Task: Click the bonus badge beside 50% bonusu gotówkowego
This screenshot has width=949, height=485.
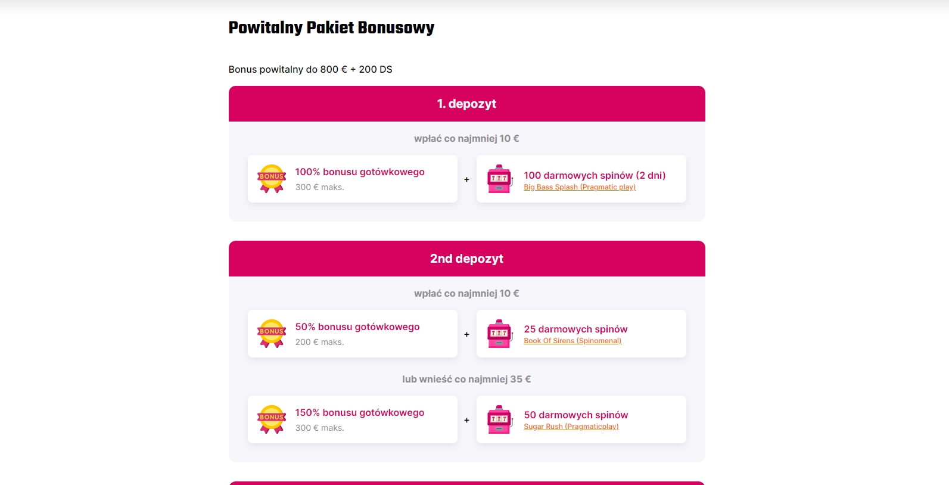Action: pyautogui.click(x=272, y=334)
